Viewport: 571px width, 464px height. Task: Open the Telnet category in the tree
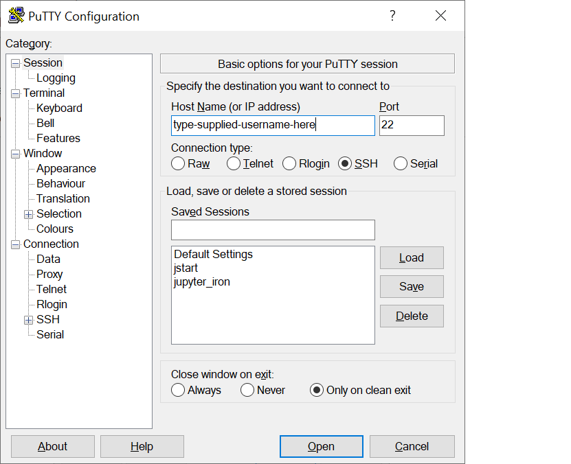[52, 289]
